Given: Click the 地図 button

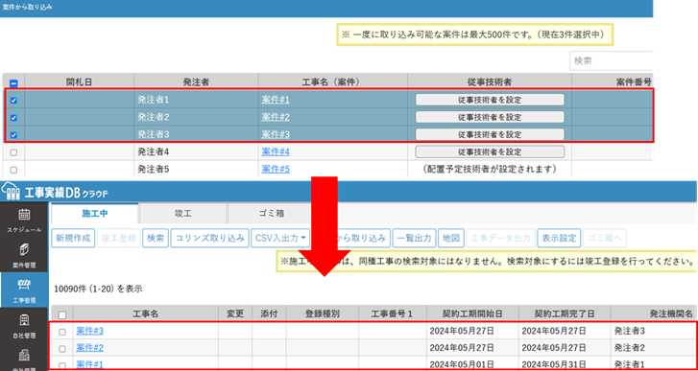Looking at the screenshot, I should pos(451,238).
